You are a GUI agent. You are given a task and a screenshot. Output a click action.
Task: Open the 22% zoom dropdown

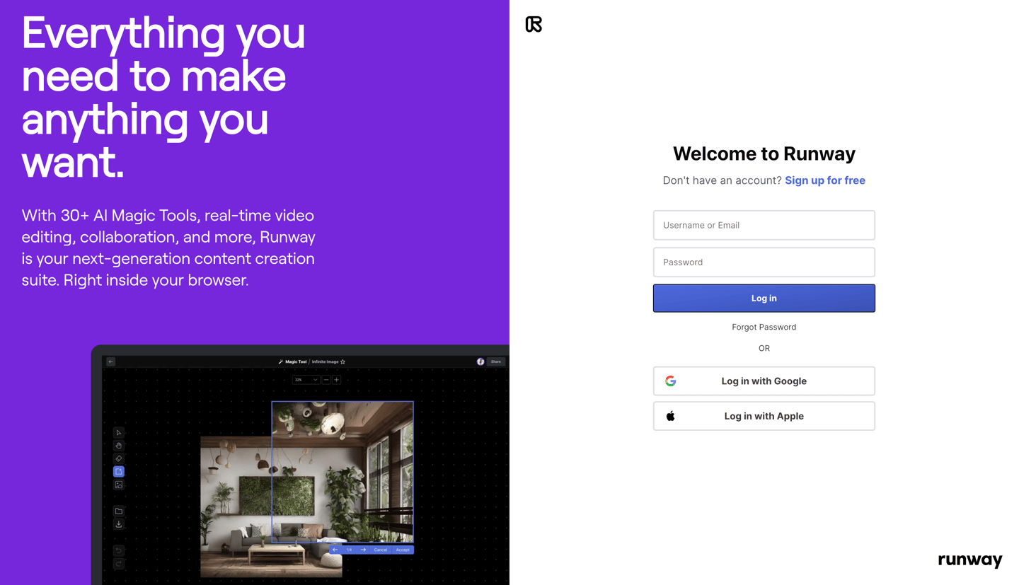coord(306,380)
